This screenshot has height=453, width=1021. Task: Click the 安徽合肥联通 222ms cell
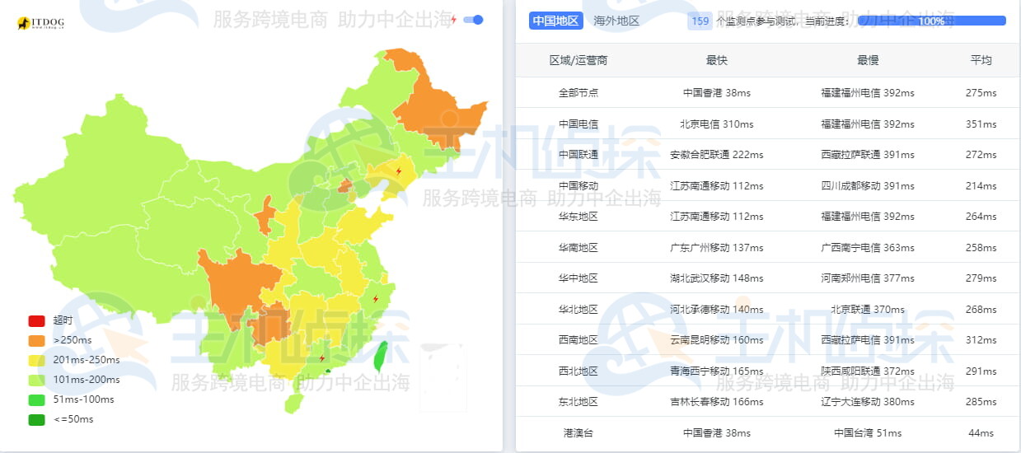(717, 155)
